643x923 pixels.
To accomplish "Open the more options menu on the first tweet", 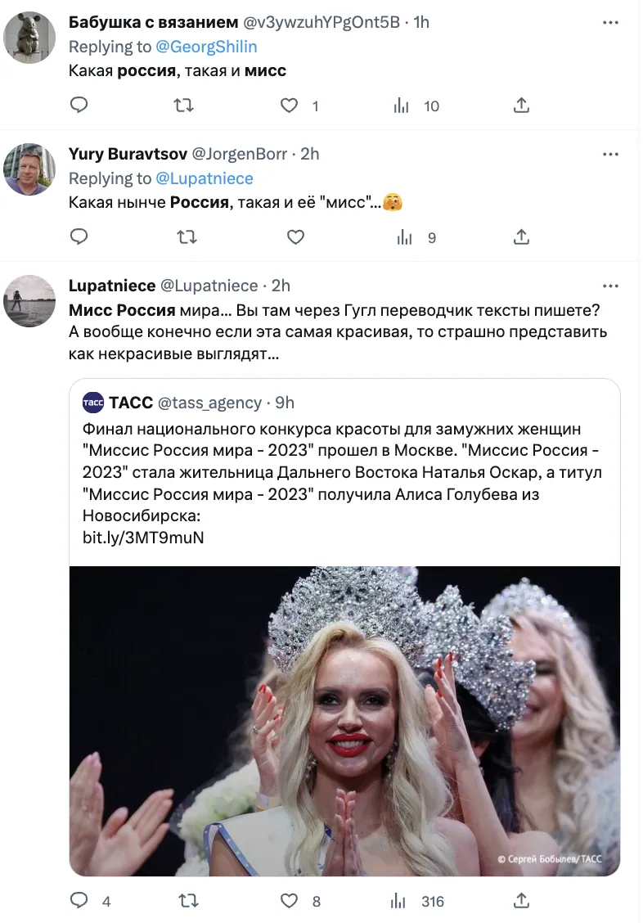I will coord(610,22).
